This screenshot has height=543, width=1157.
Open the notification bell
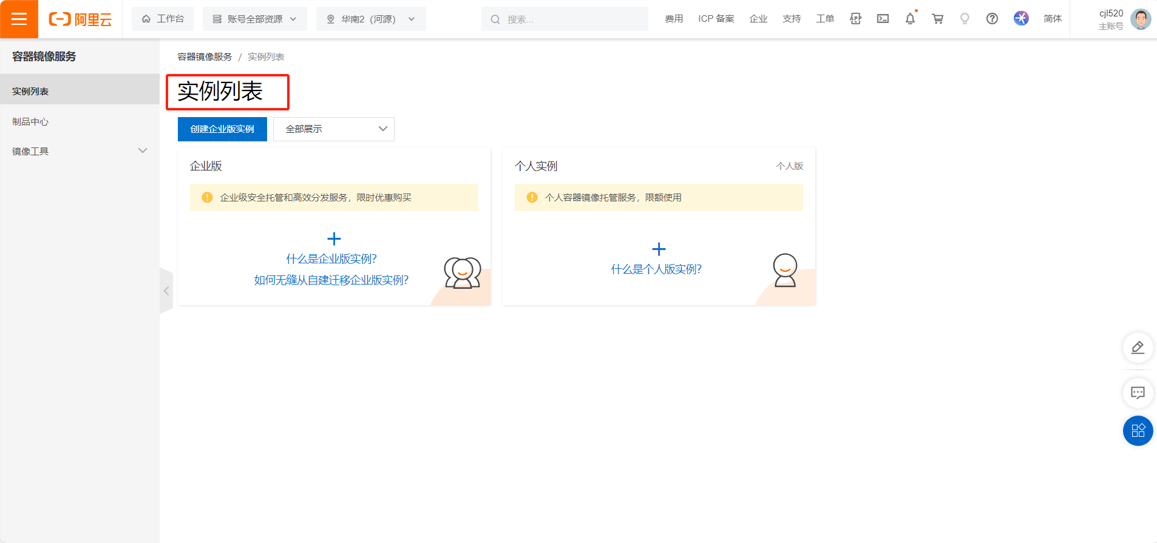[x=910, y=19]
